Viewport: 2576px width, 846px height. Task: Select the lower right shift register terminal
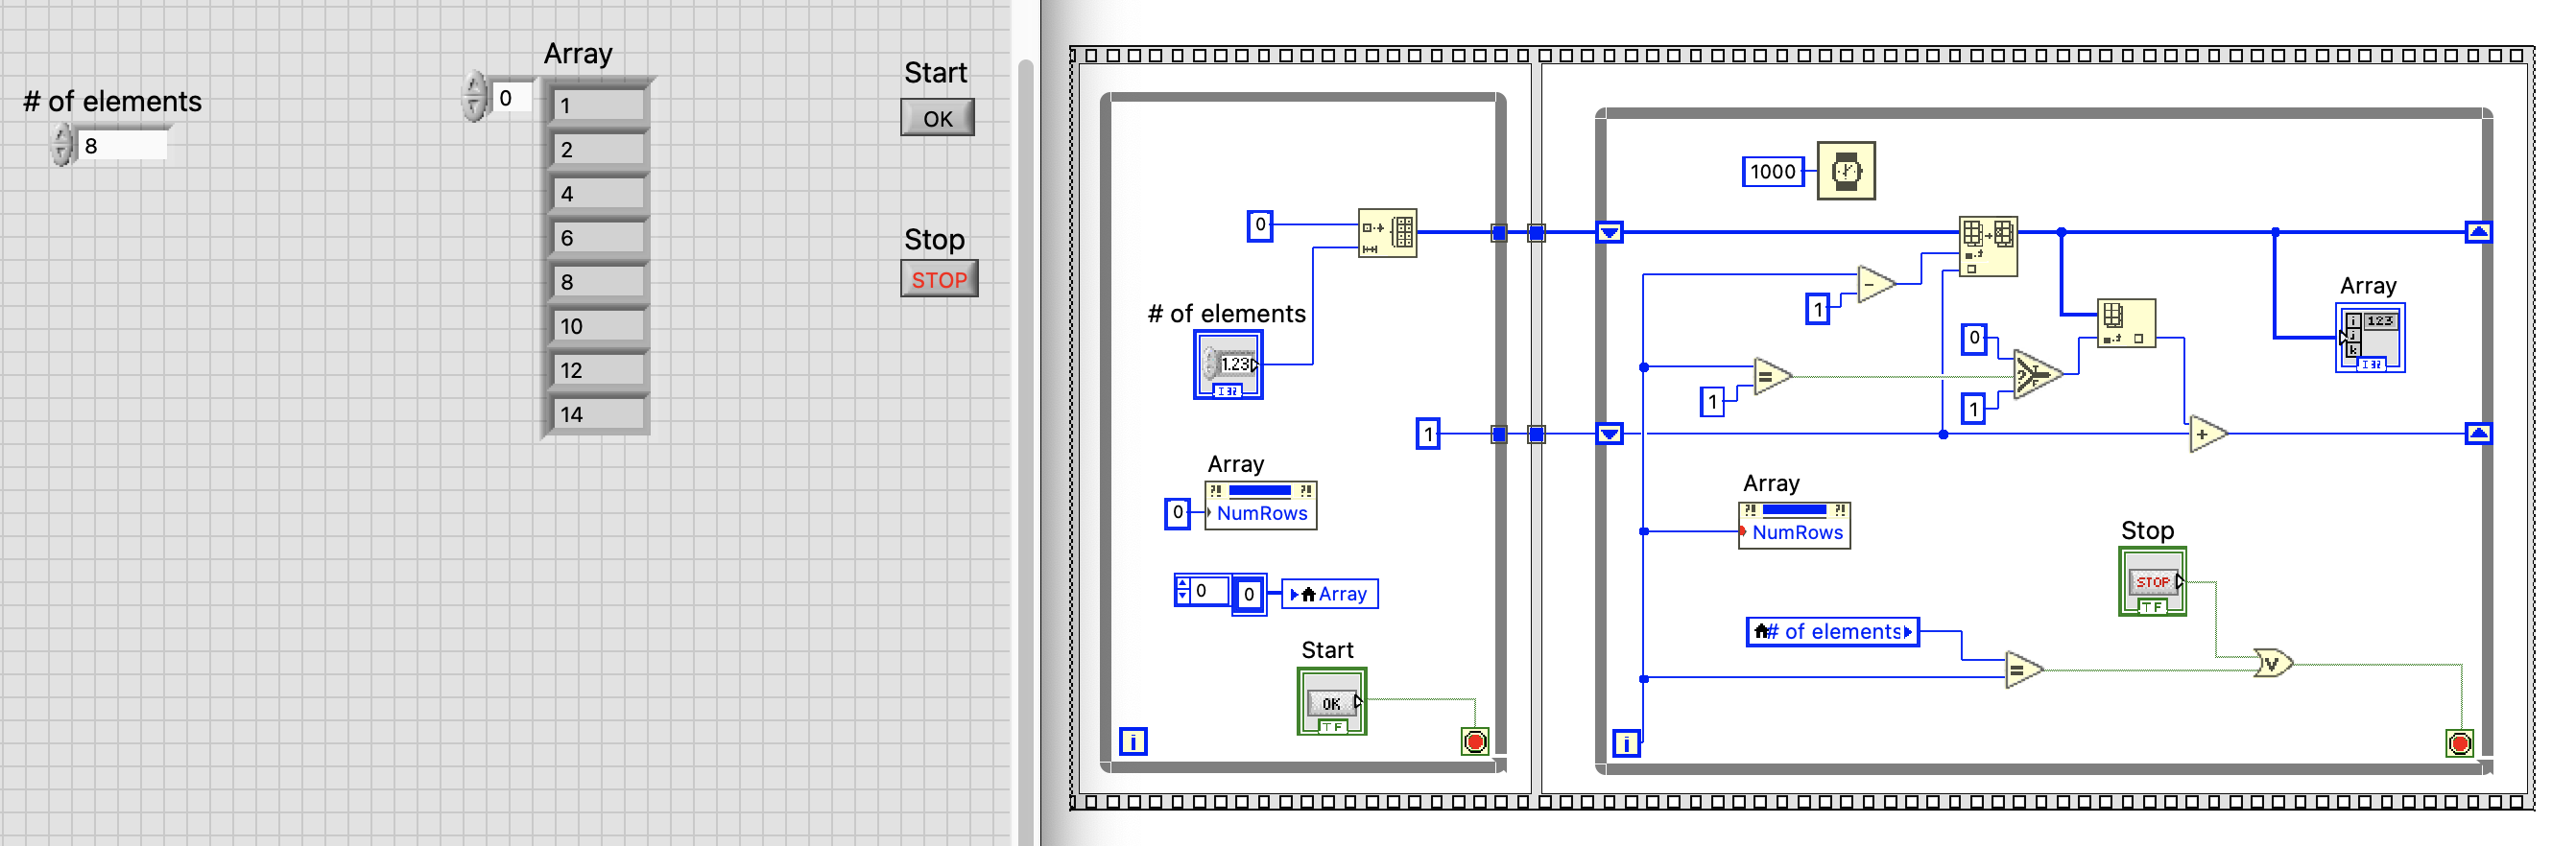[2478, 435]
